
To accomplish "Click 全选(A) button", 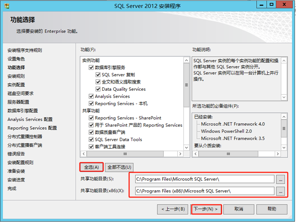I will (92, 167).
